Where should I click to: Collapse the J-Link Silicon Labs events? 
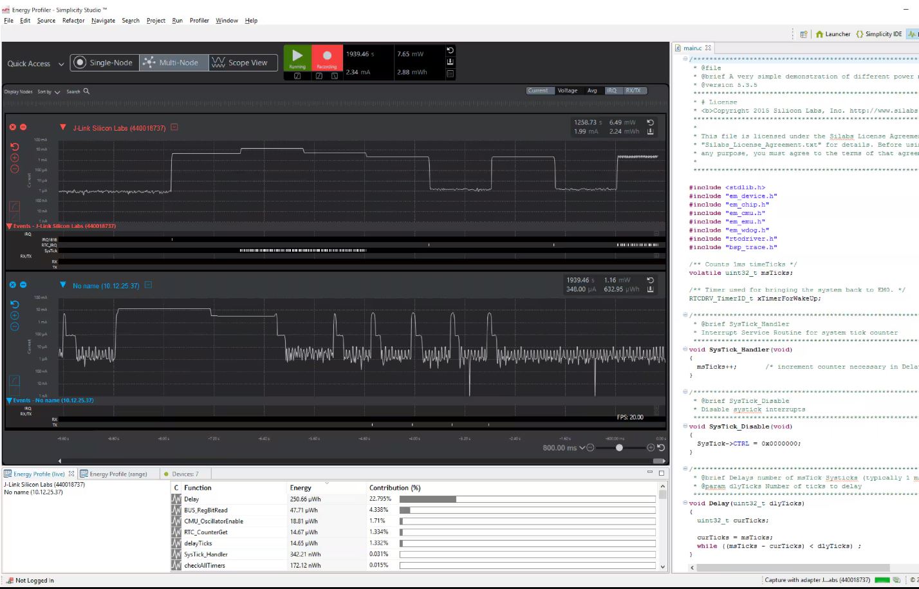pos(9,226)
